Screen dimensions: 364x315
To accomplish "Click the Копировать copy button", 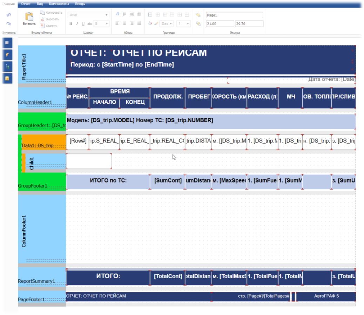I will tap(51, 13).
